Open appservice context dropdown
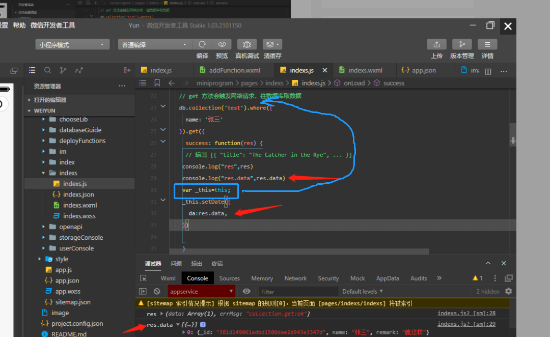 (x=201, y=291)
